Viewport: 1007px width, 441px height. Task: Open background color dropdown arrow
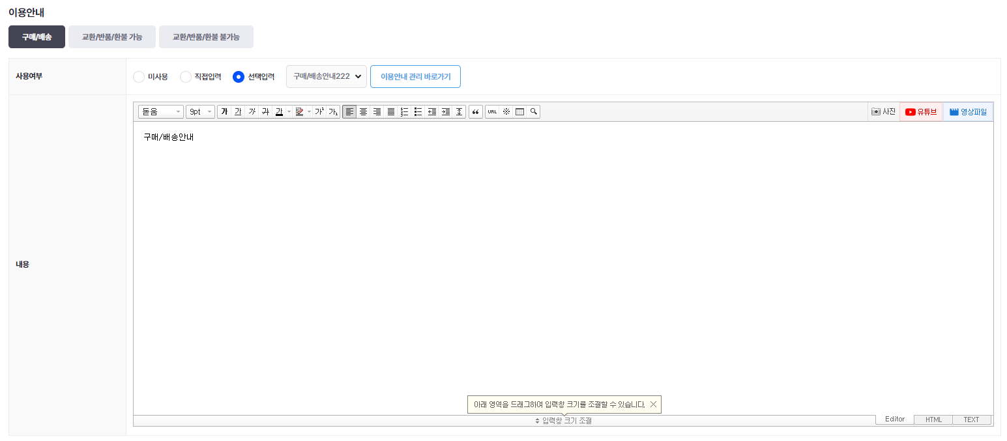coord(309,111)
